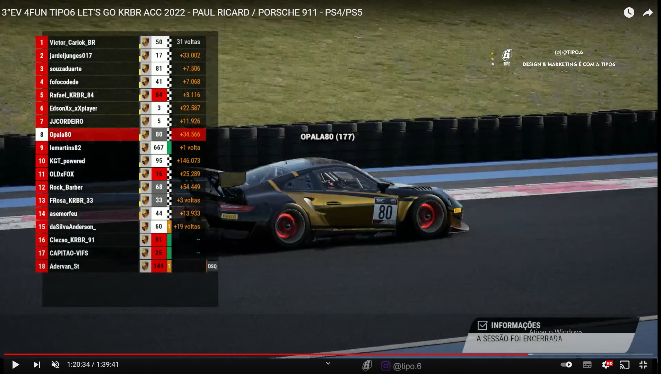661x374 pixels.
Task: Select the CAPITAO-VIFS row
Action: 121,253
